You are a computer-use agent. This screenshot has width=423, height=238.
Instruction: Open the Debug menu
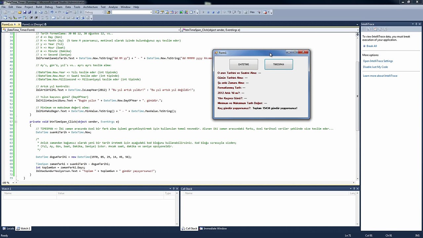point(49,7)
